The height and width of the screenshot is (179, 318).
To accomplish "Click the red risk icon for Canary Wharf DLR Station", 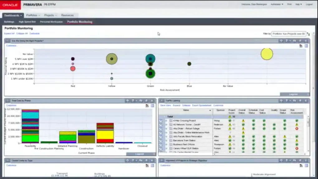I will coord(297,148).
